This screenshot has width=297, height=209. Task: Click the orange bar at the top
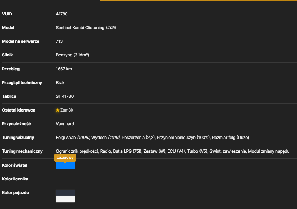198,1
